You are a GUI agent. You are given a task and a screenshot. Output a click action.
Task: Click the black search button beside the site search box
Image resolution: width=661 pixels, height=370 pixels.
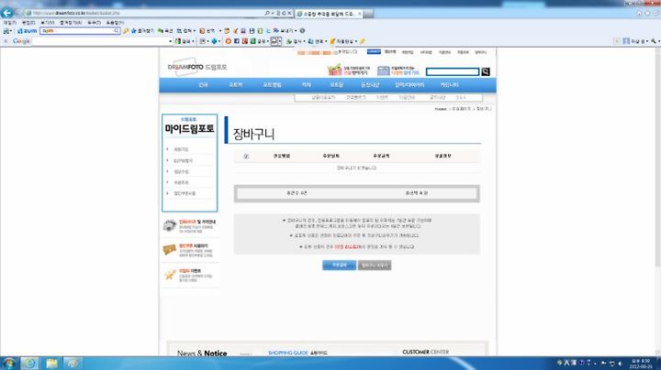coord(486,71)
